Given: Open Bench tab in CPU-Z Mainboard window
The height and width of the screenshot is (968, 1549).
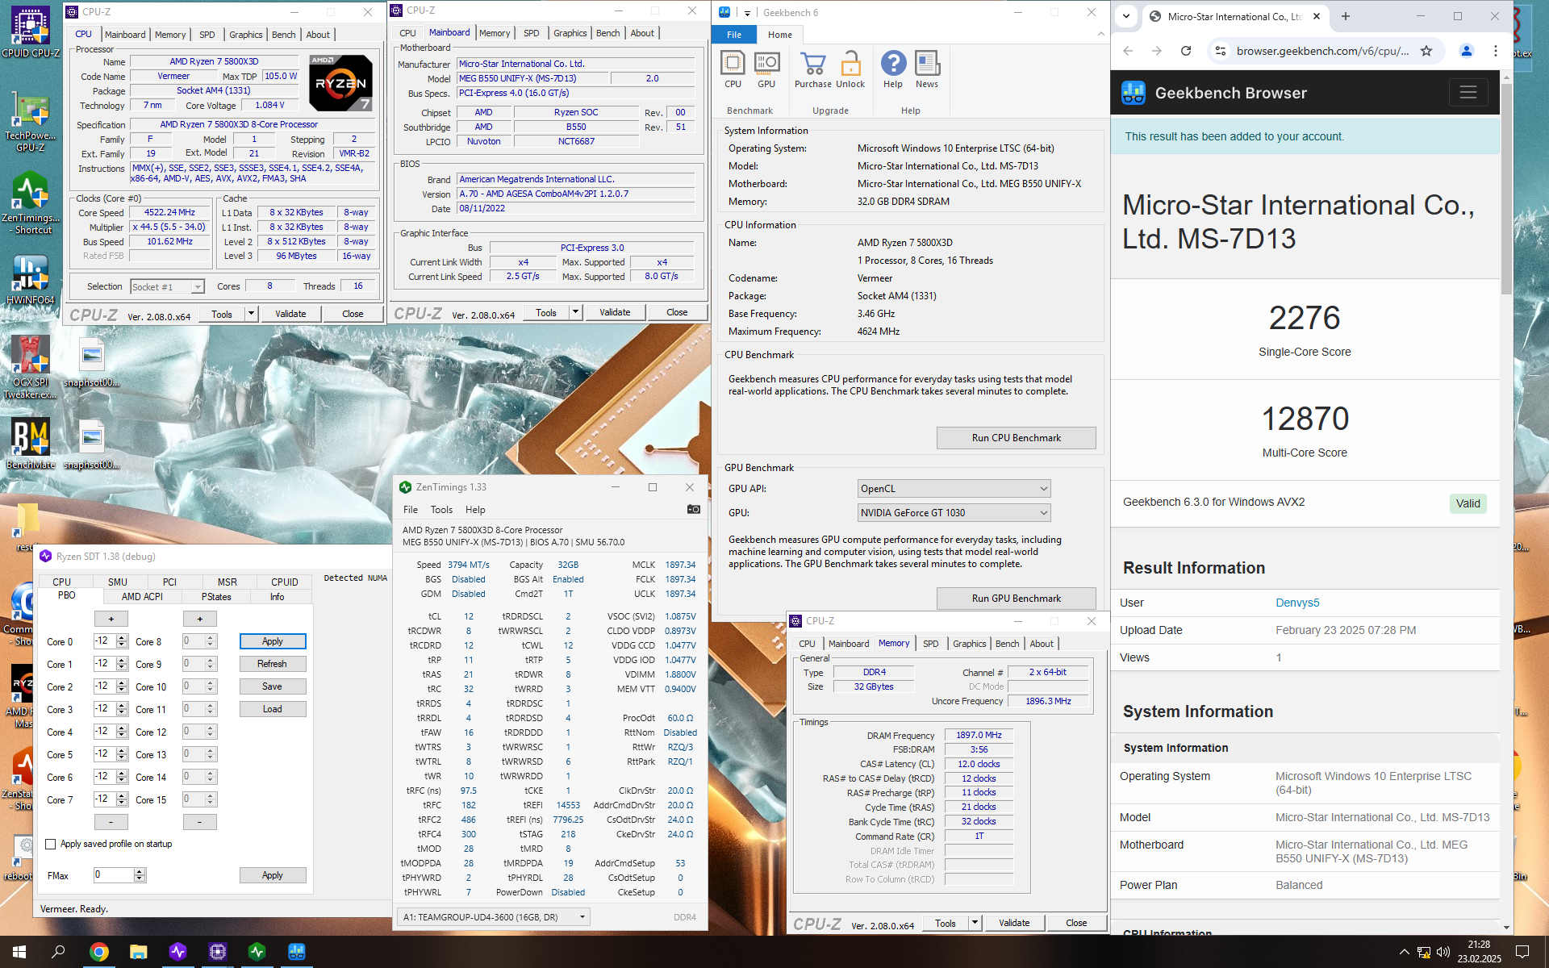Looking at the screenshot, I should (x=608, y=33).
